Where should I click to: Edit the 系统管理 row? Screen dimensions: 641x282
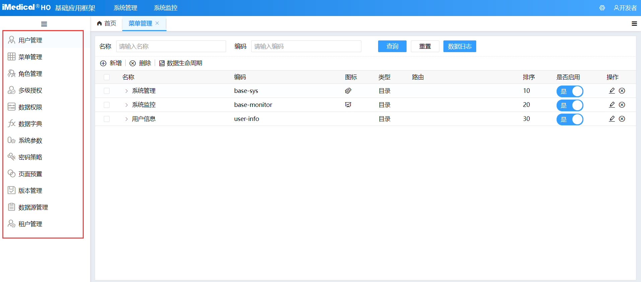point(612,91)
